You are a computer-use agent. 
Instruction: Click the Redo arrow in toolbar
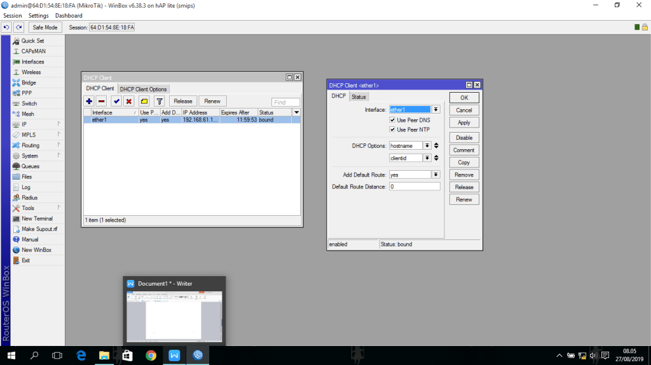point(19,27)
